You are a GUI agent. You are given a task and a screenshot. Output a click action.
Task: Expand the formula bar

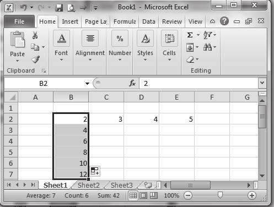point(262,83)
